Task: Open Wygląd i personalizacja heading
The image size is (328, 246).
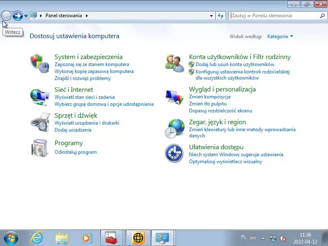Action: click(222, 89)
